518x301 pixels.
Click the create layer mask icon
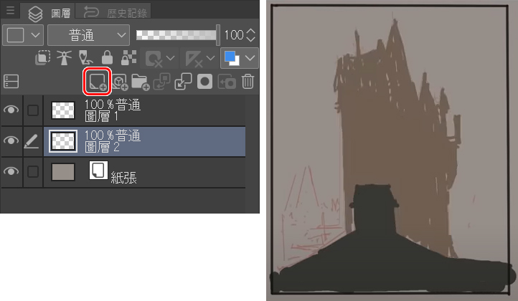pyautogui.click(x=205, y=82)
